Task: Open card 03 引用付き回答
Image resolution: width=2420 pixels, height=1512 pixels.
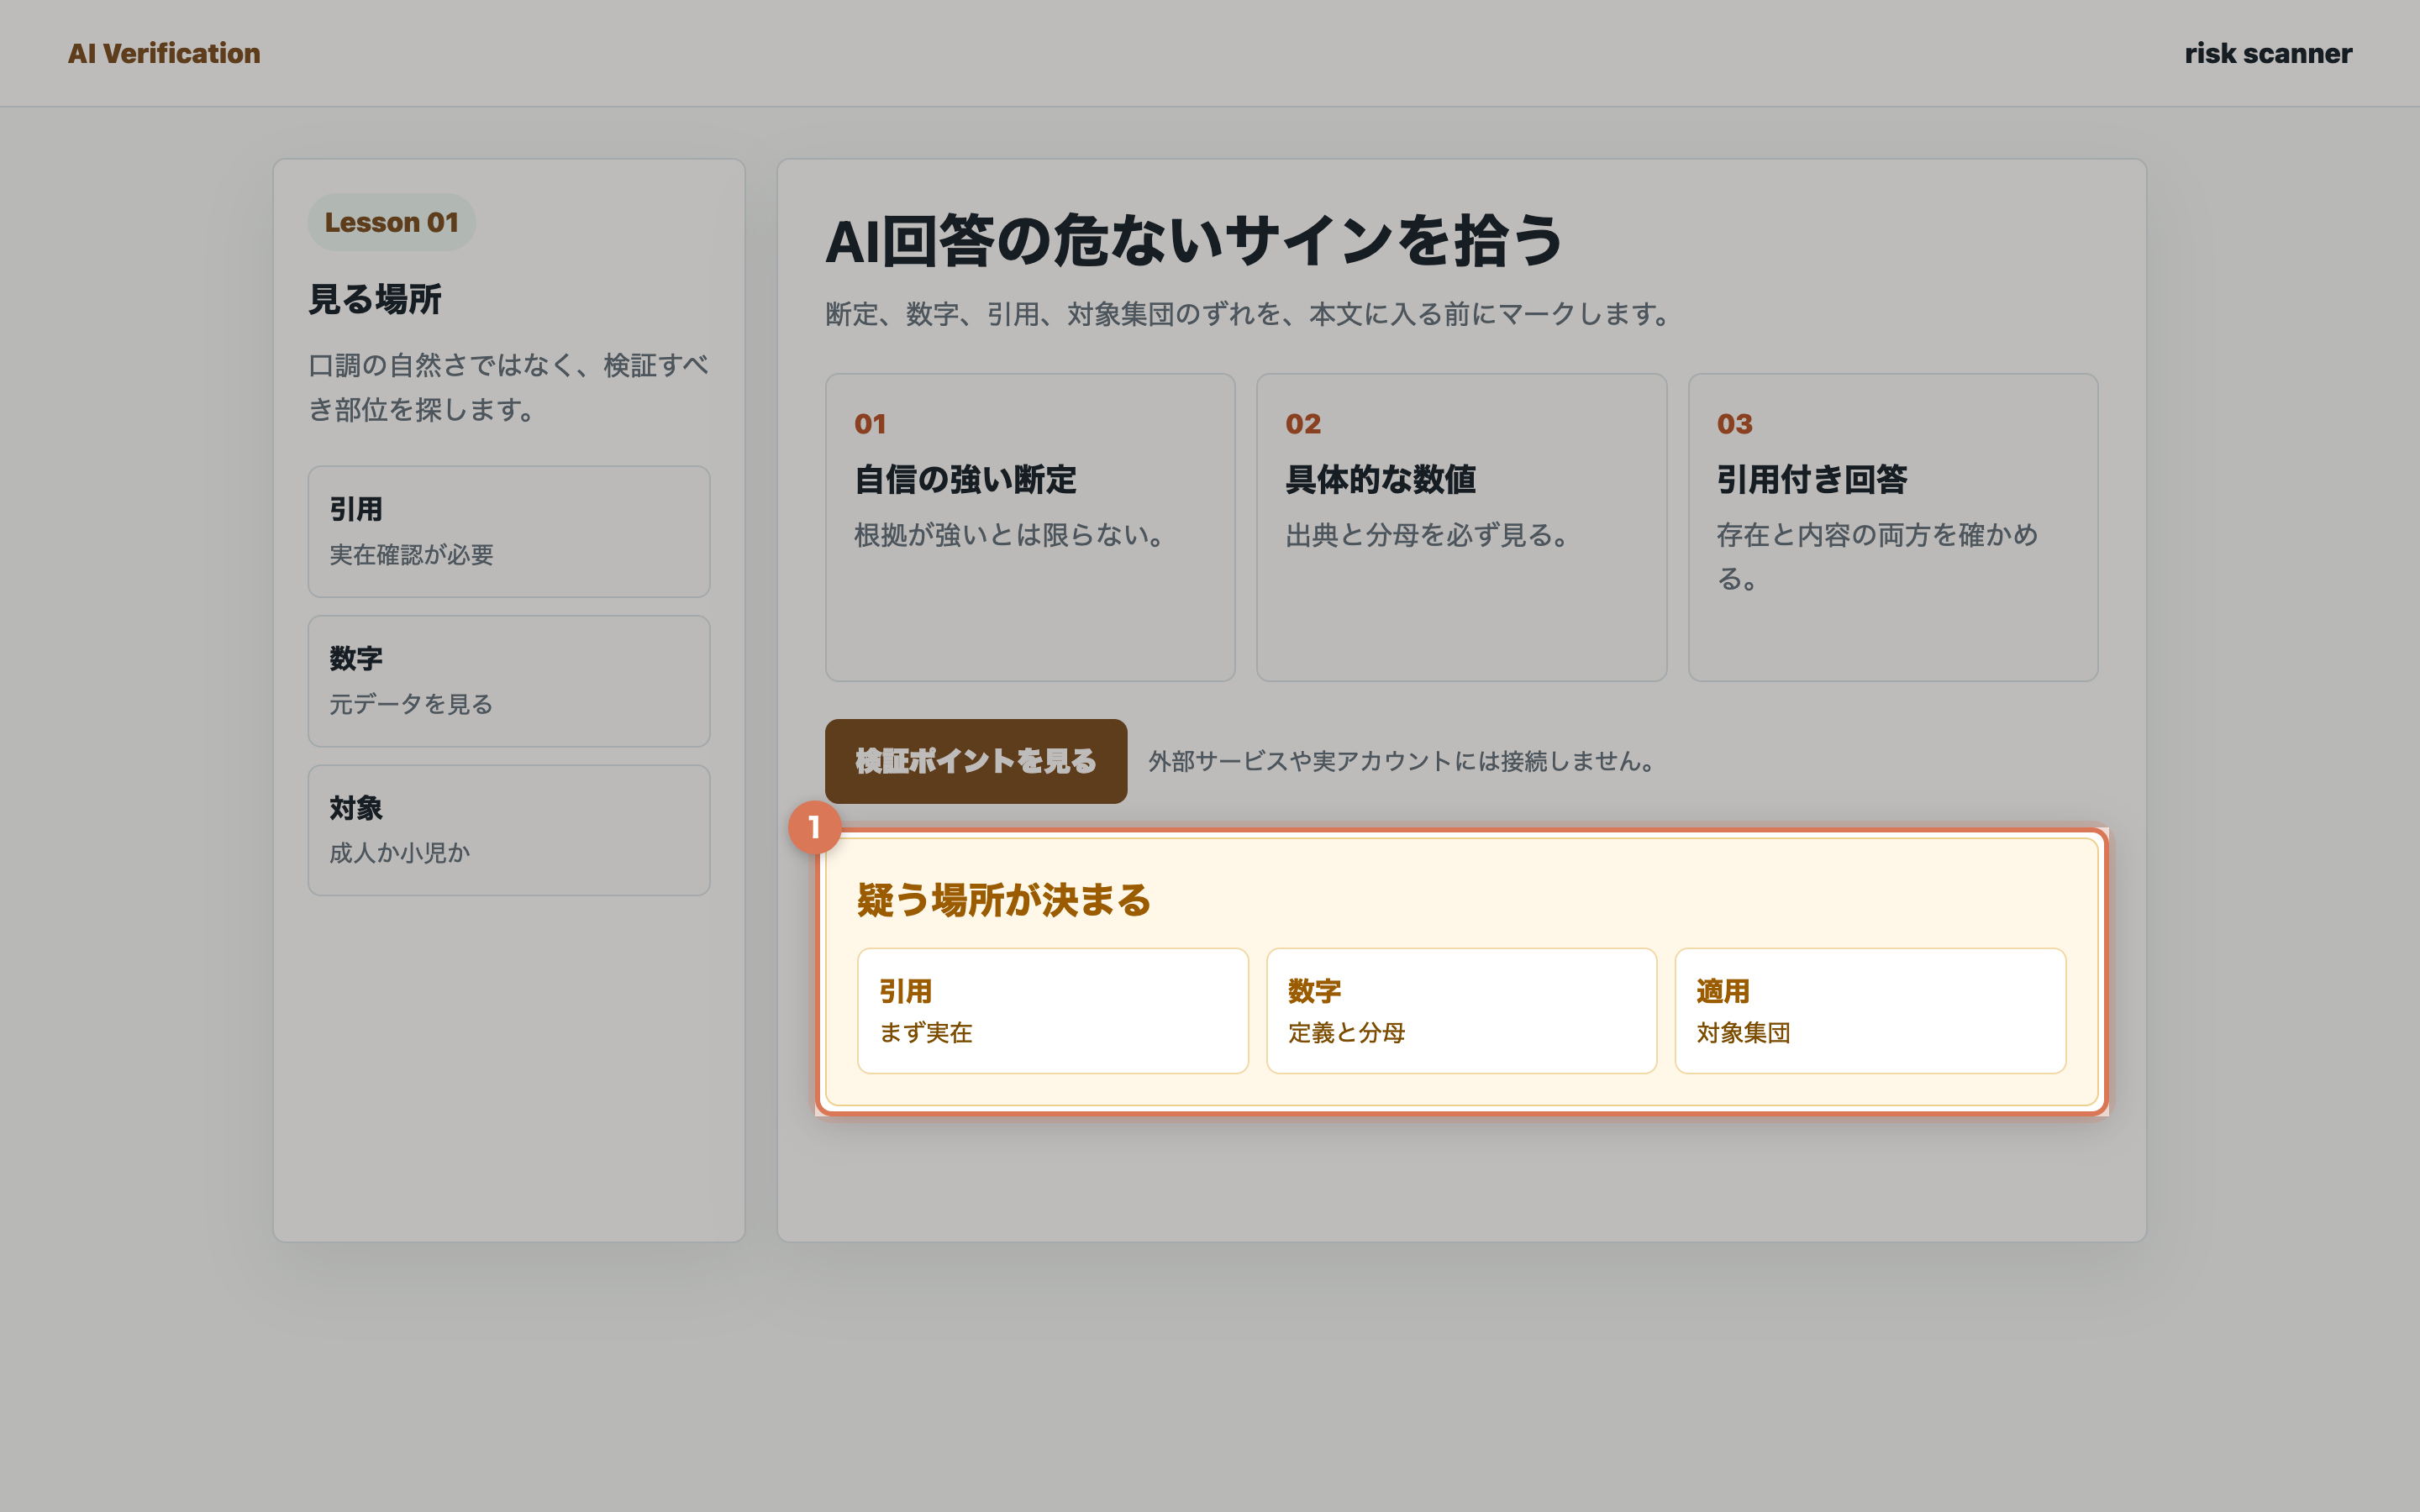Action: [1892, 528]
